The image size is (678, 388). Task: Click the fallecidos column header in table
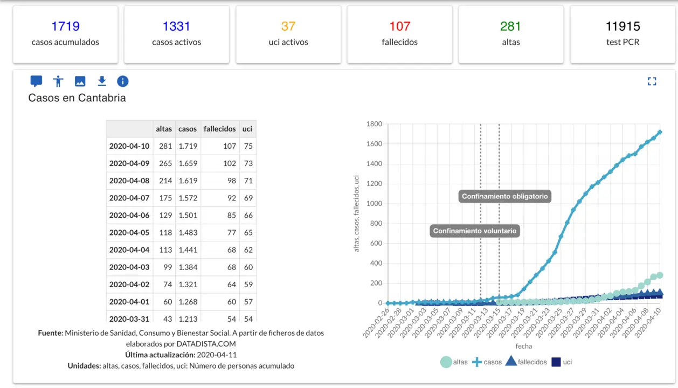coord(219,129)
